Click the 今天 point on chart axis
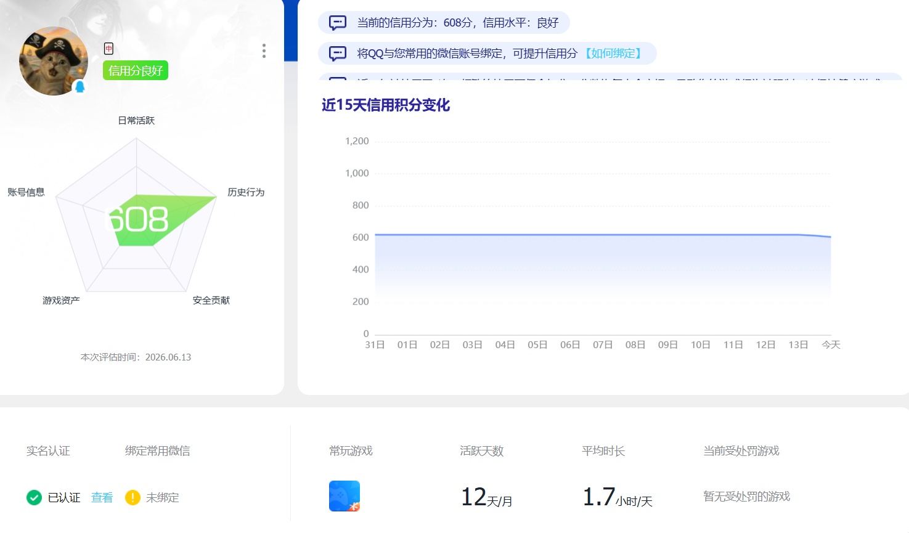Image resolution: width=909 pixels, height=533 pixels. [x=831, y=345]
